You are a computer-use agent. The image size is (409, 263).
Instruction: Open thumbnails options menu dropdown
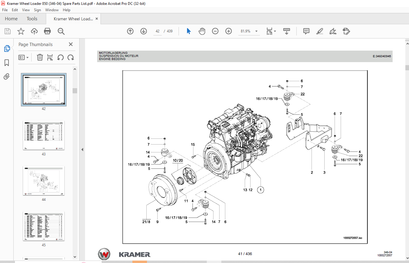coord(24,57)
